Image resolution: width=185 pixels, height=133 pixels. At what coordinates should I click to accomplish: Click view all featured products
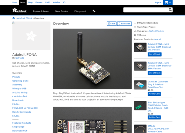click(x=157, y=39)
